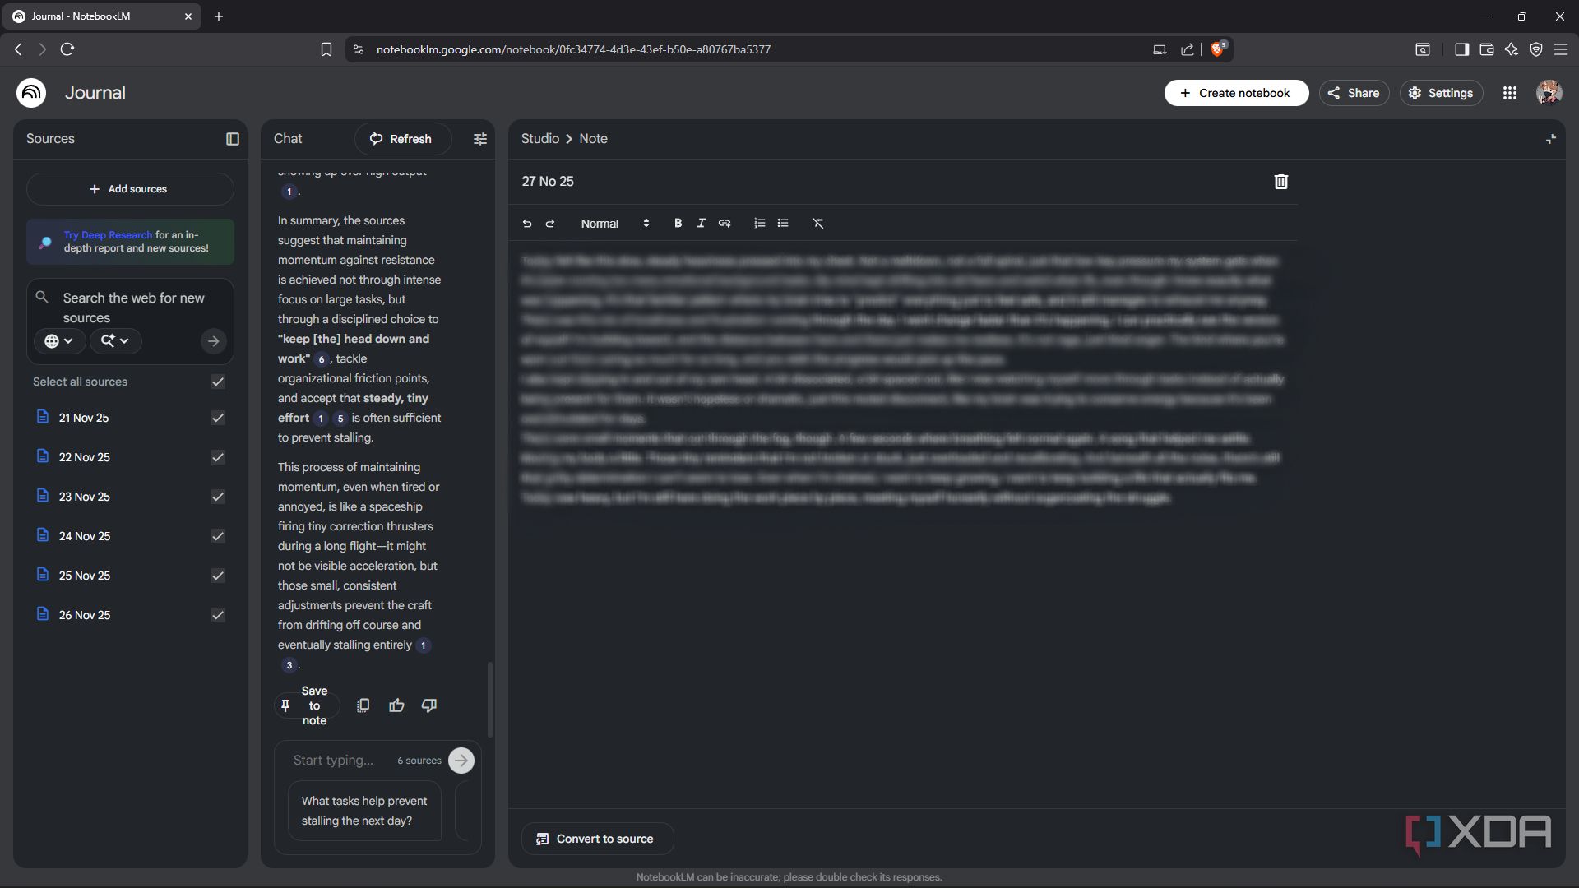Toggle Select all sources checkbox
Viewport: 1579px width, 888px height.
point(218,382)
